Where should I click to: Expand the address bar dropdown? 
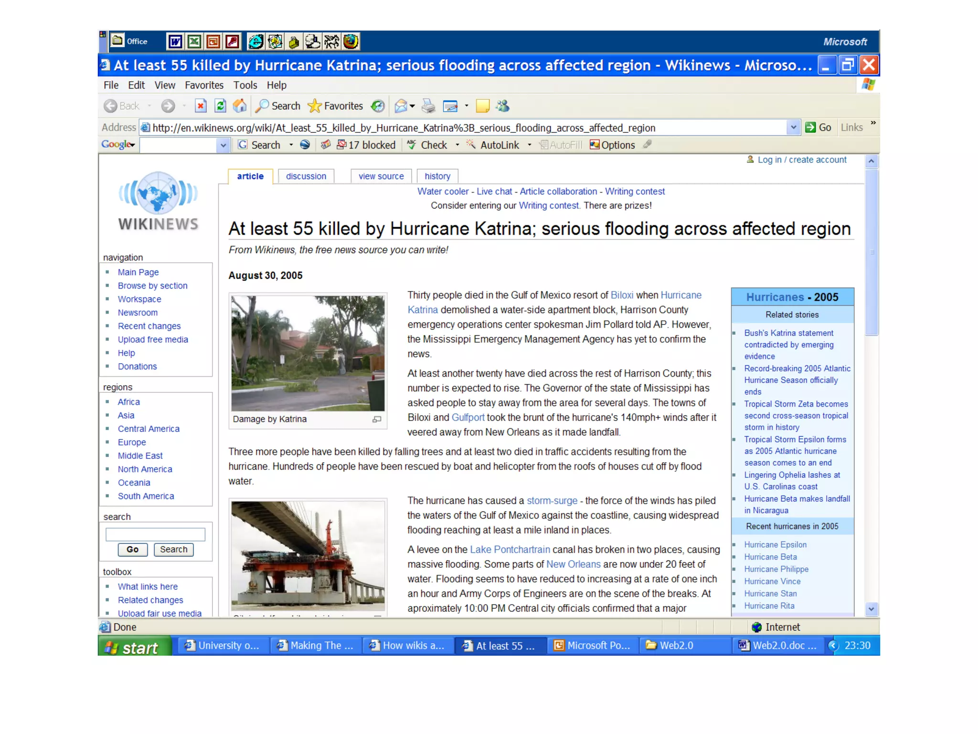(x=793, y=128)
